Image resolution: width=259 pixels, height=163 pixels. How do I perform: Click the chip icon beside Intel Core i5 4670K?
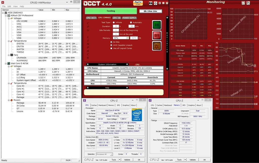(x=9, y=63)
